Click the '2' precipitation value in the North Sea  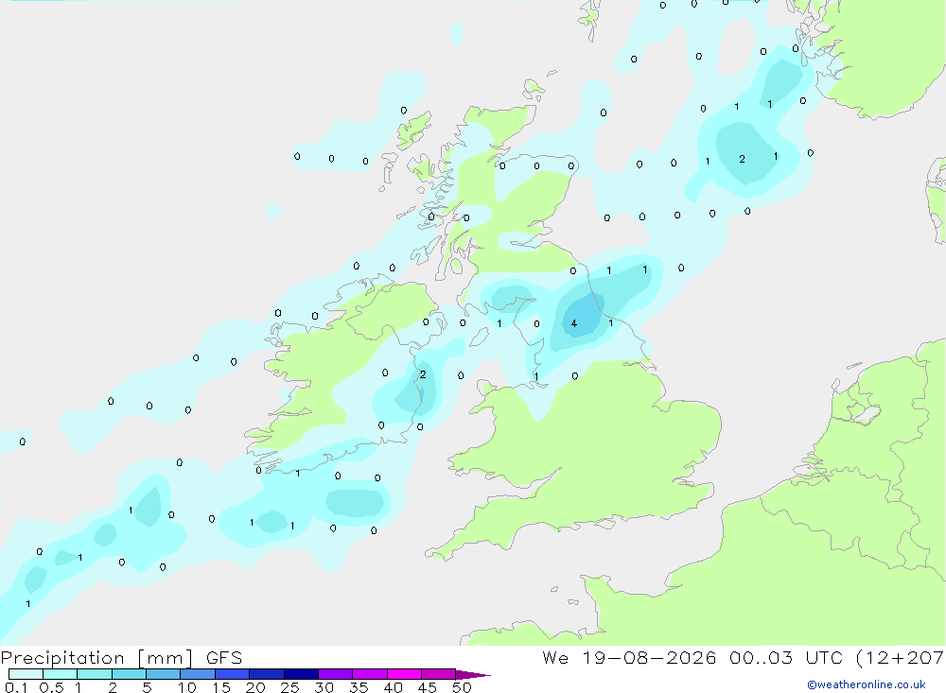pos(742,159)
